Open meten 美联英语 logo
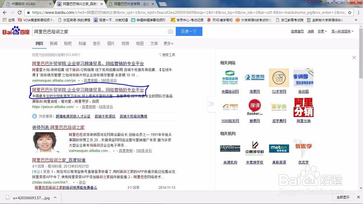Screen dimensions: 363x204 279,148
